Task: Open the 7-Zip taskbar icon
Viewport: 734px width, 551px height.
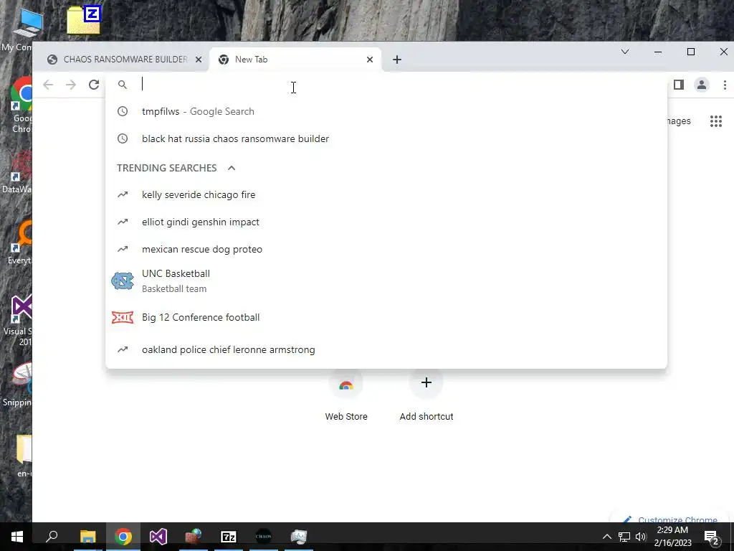Action: (x=229, y=537)
